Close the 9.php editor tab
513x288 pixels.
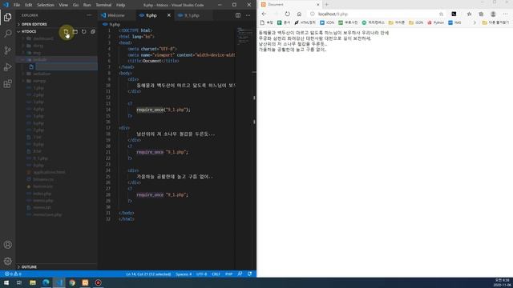point(169,15)
